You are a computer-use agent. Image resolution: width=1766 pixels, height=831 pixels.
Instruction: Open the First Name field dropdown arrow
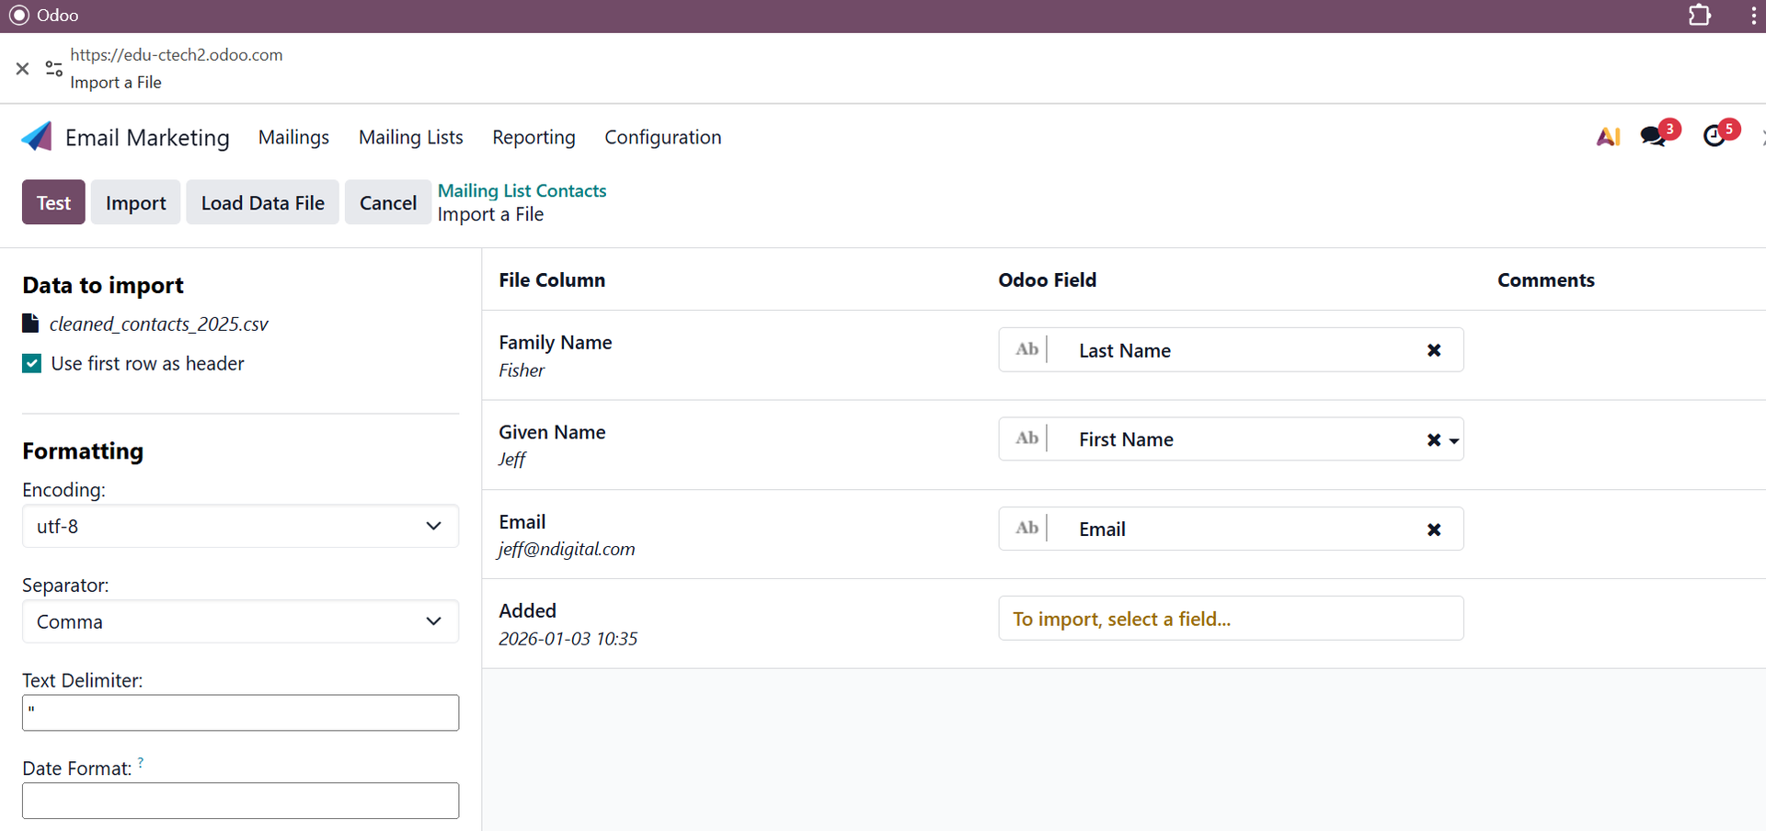[1454, 441]
